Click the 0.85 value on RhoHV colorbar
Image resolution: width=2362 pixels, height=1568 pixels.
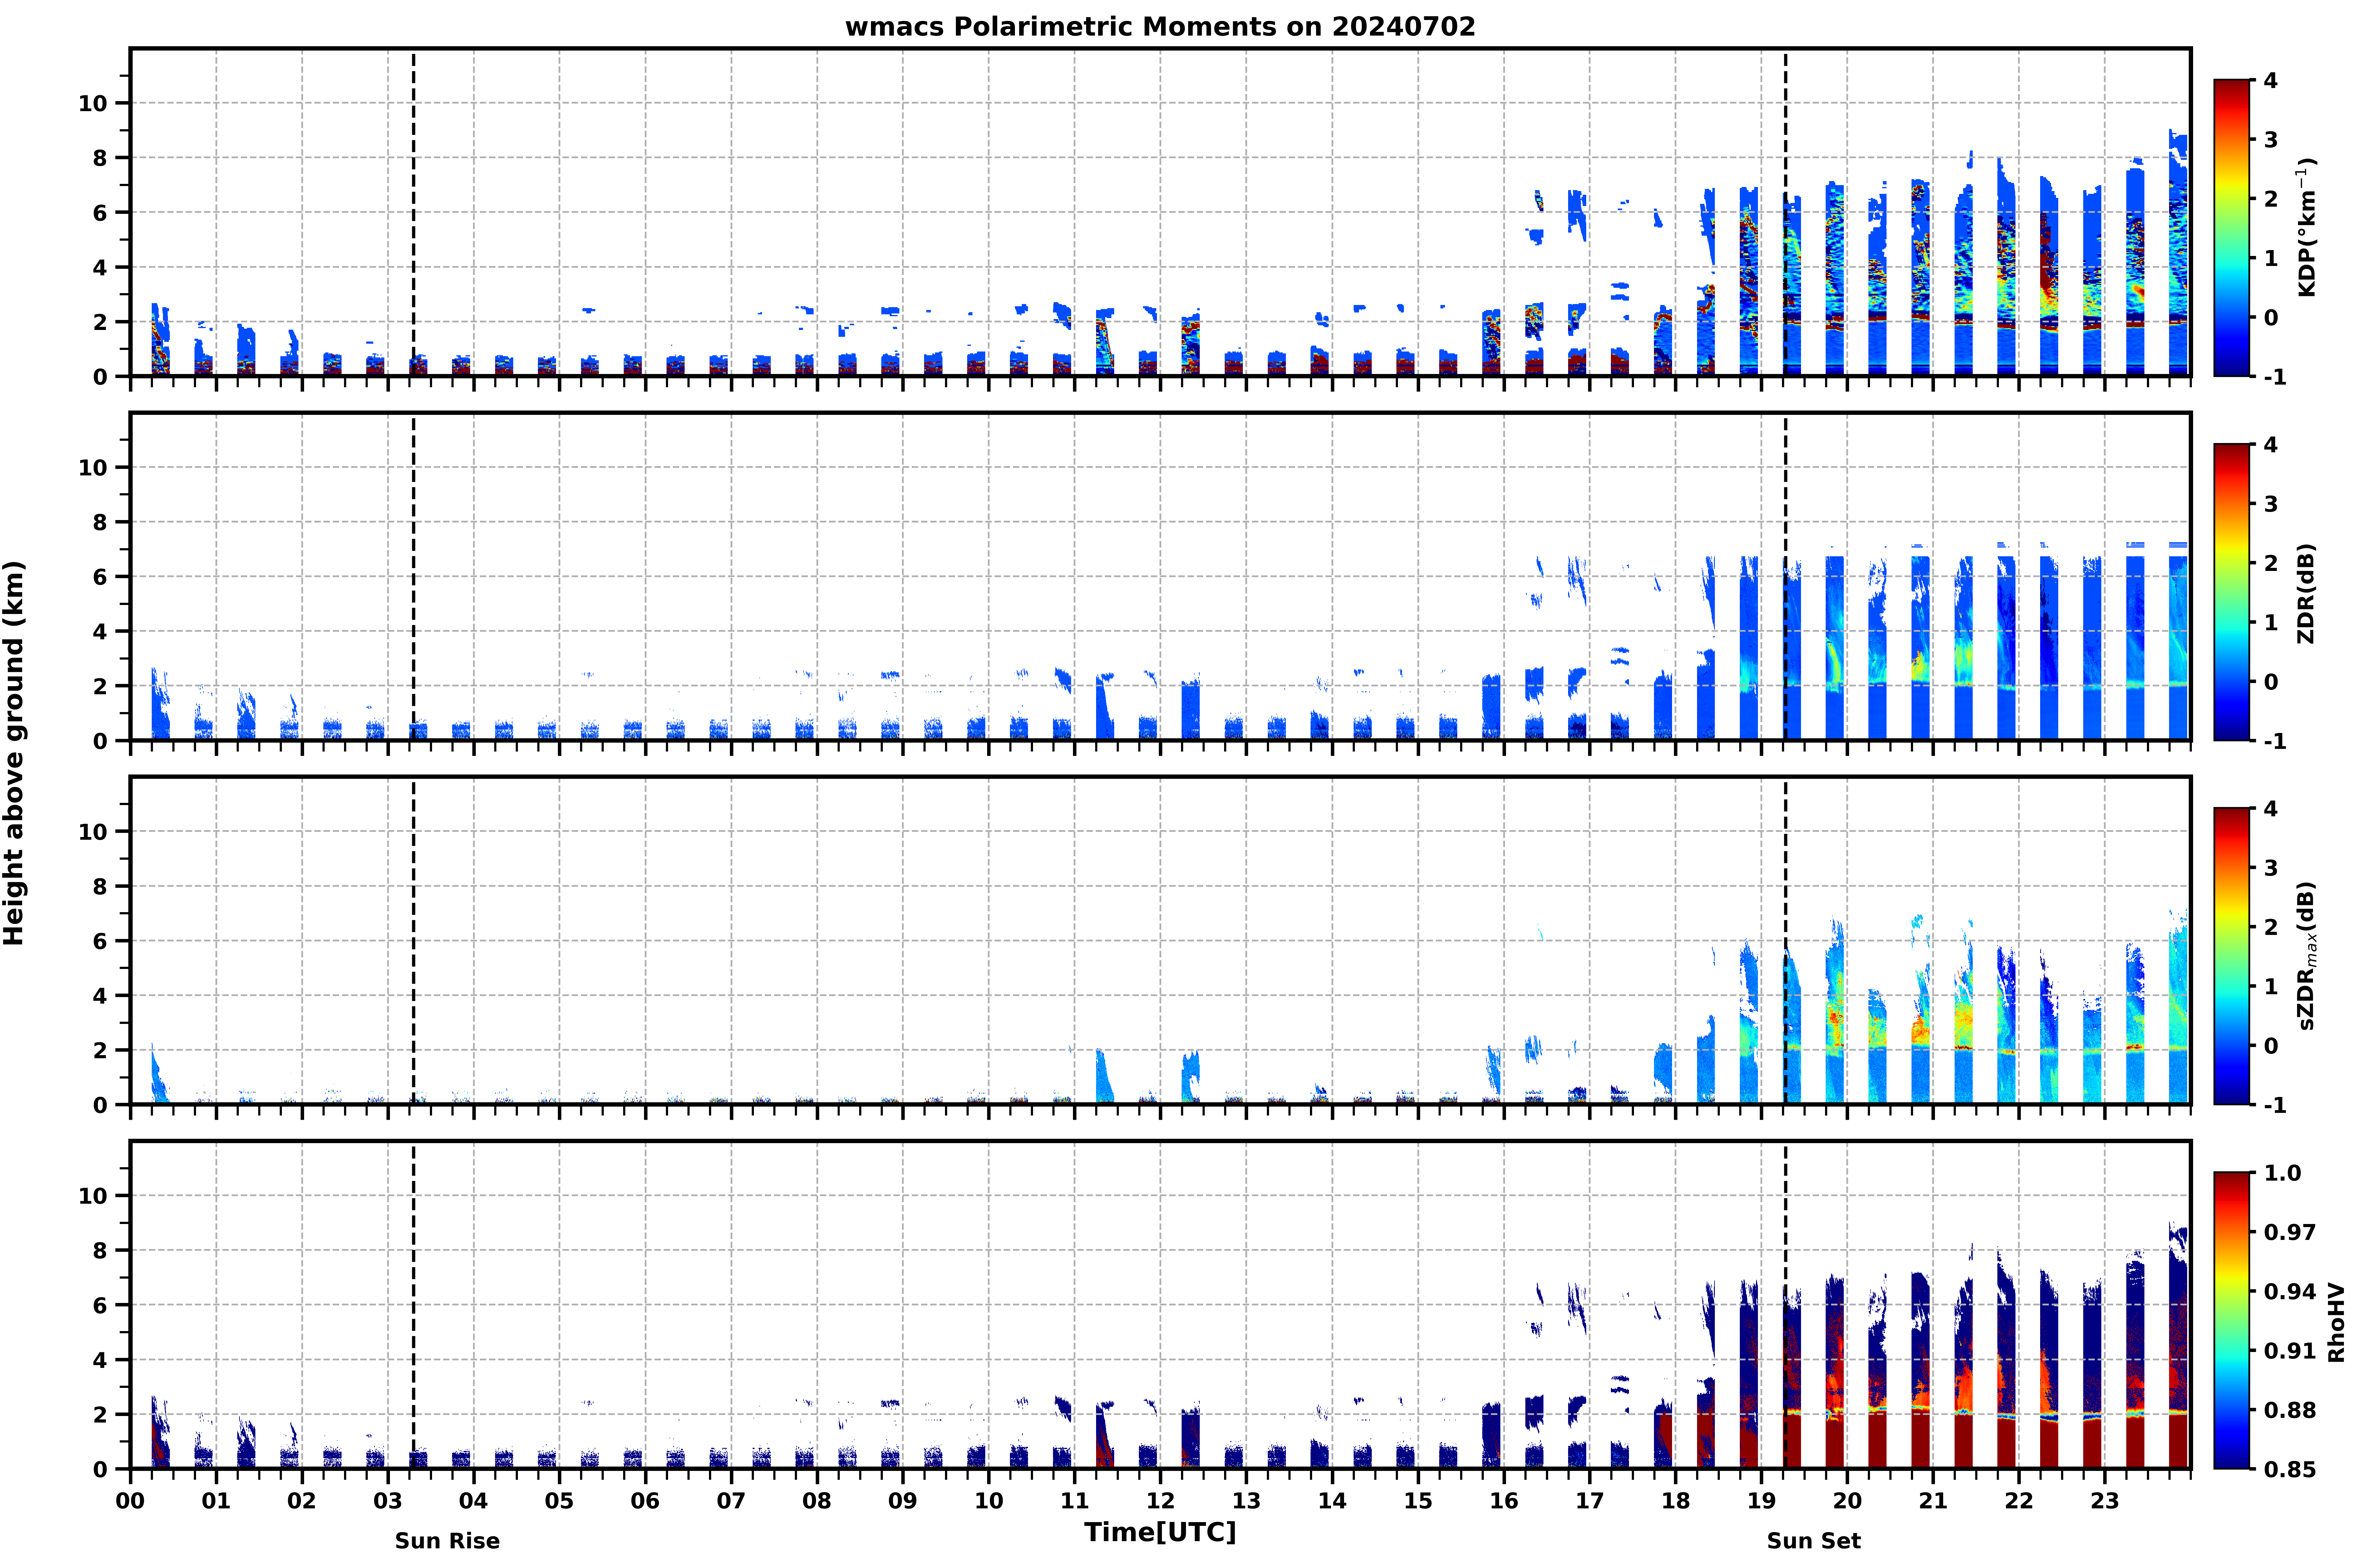(2289, 1469)
